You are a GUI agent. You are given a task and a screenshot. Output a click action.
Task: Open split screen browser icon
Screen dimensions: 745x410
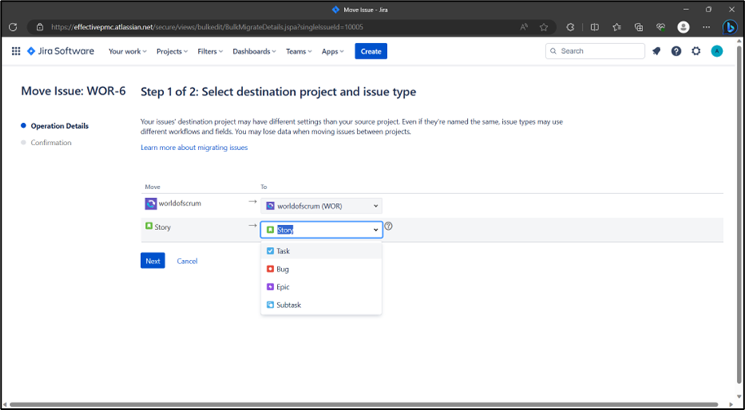(x=594, y=27)
